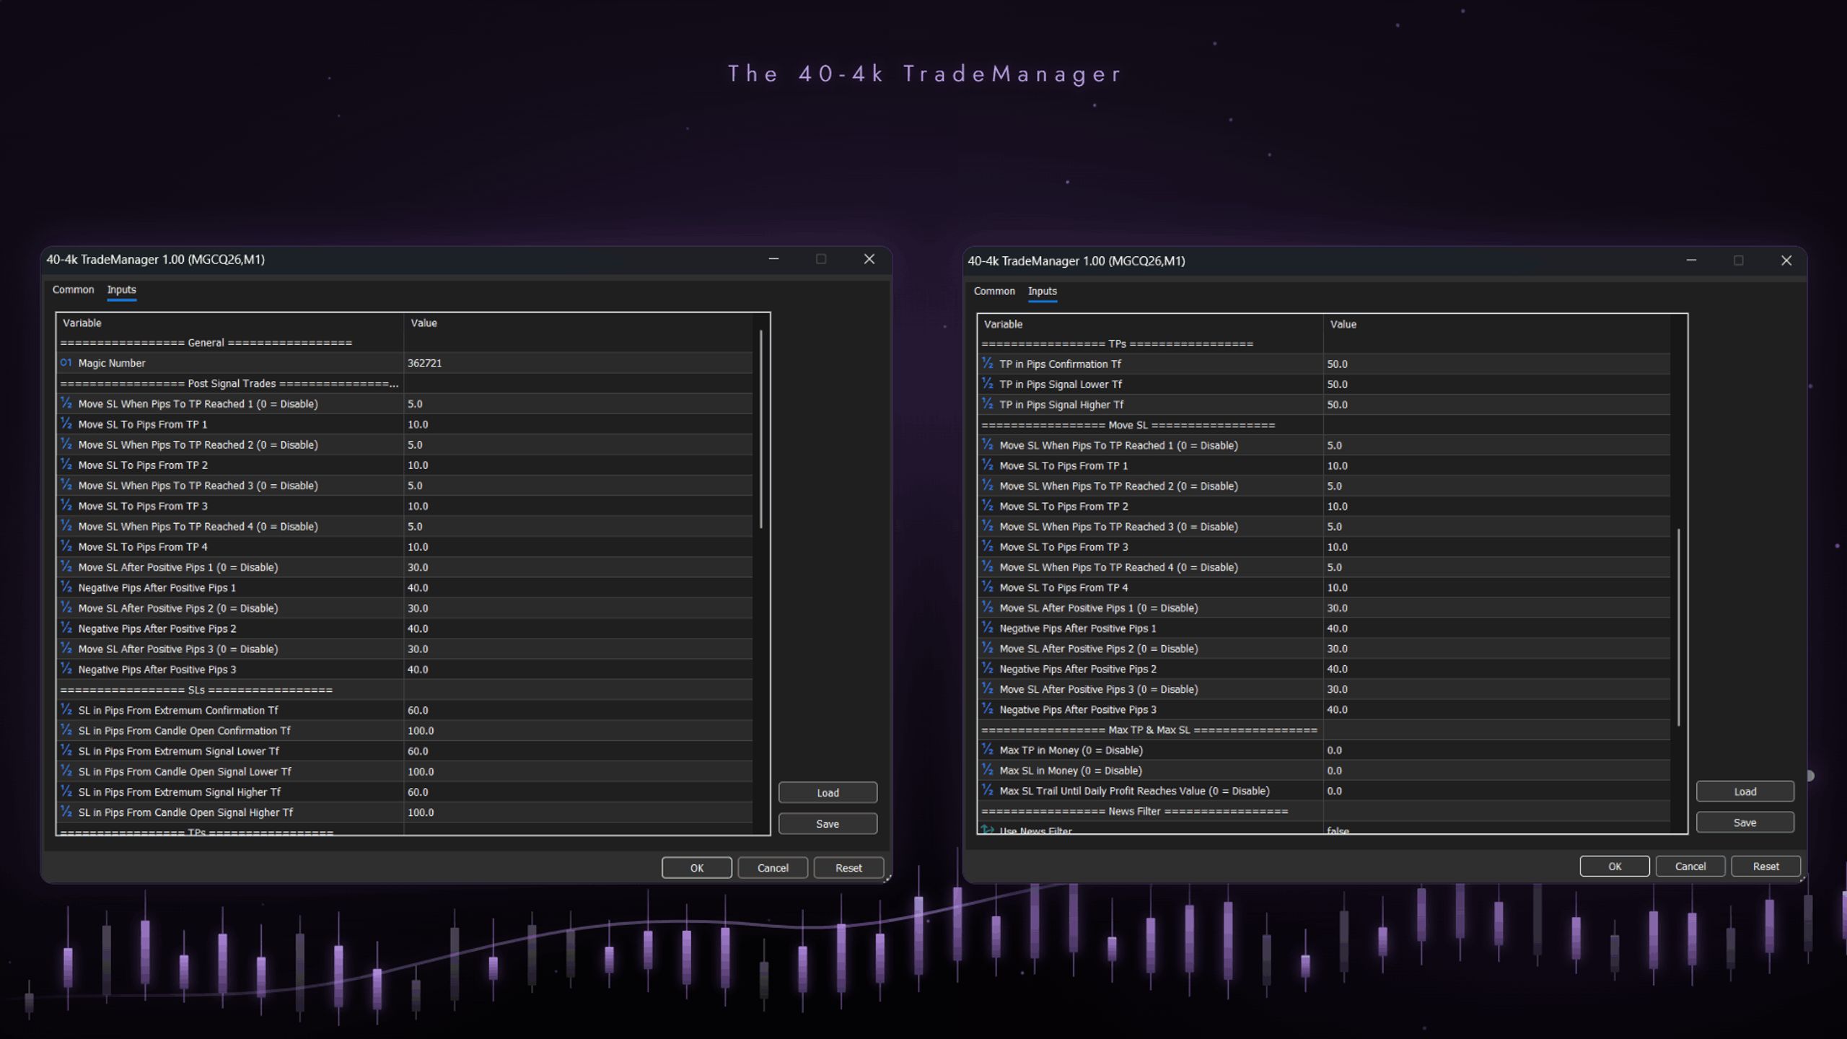The width and height of the screenshot is (1847, 1039).
Task: Click the icon beside 'Max SL in Money (0 = Disable)'
Action: (x=988, y=771)
